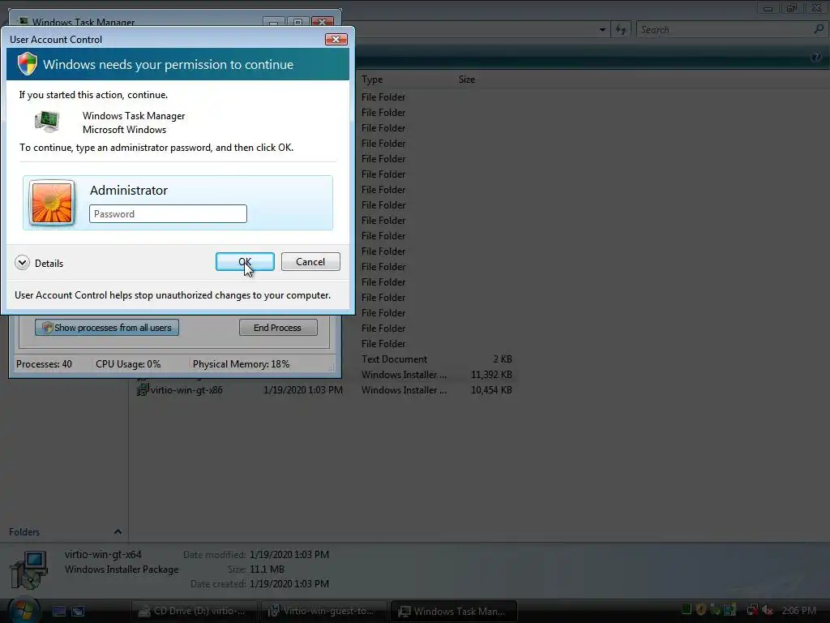830x623 pixels.
Task: Click Switch between windows quick launch icon
Action: click(78, 612)
